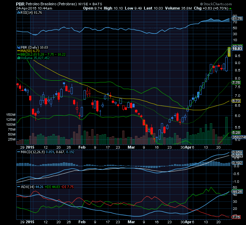Screen dimensions: 246x225
Task: Click the Petroleo Brasileiro (Petrobras) company name
Action: coord(51,4)
